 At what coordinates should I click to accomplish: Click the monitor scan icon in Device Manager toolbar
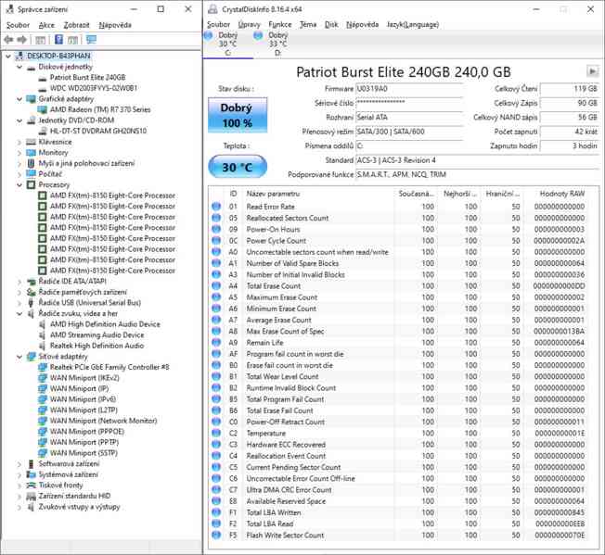92,39
